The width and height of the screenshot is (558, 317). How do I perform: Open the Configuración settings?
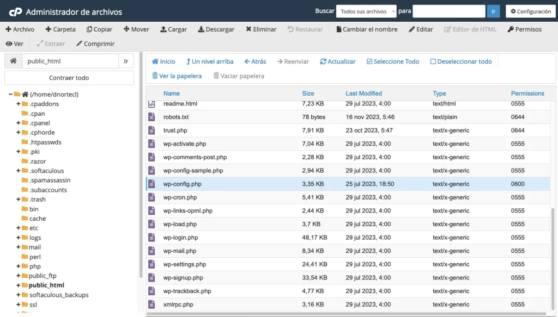click(531, 11)
